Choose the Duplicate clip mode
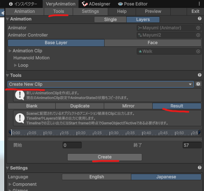The width and height of the screenshot is (204, 191). pos(80,106)
